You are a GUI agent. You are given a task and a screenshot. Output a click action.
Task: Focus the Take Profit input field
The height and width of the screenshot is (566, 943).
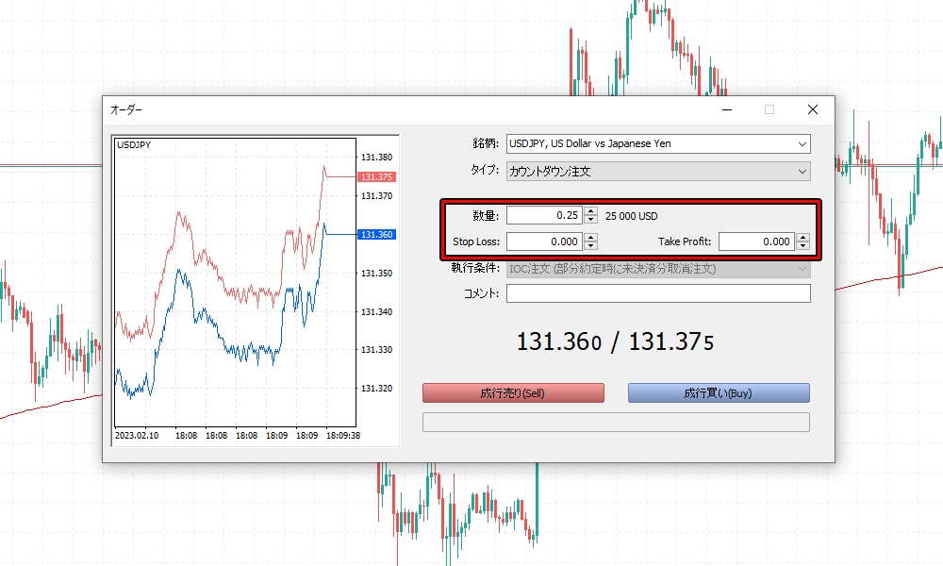tap(756, 241)
